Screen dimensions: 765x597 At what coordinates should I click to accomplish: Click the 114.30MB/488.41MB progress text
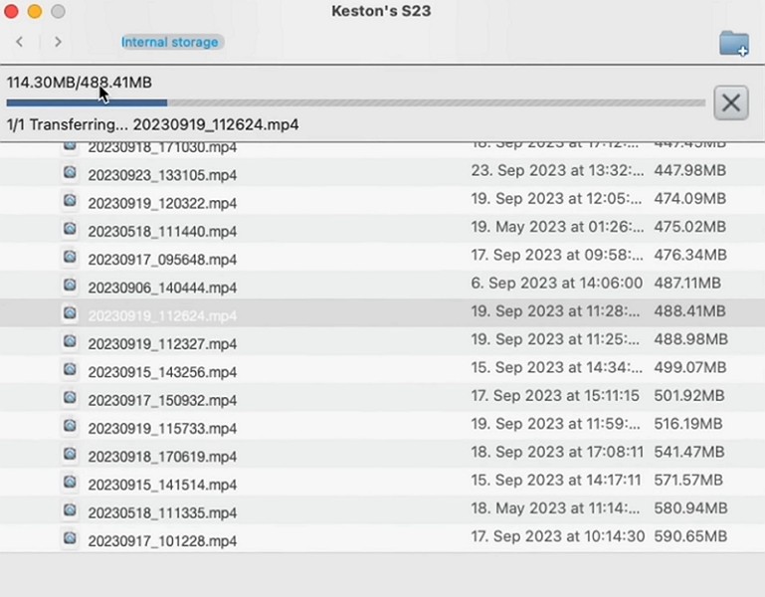pos(79,82)
